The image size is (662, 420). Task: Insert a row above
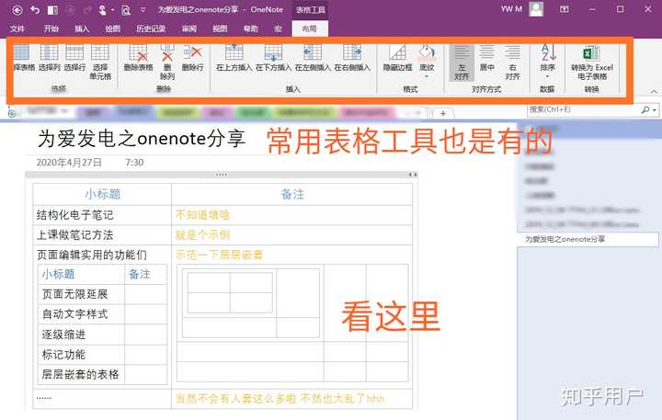click(x=234, y=57)
